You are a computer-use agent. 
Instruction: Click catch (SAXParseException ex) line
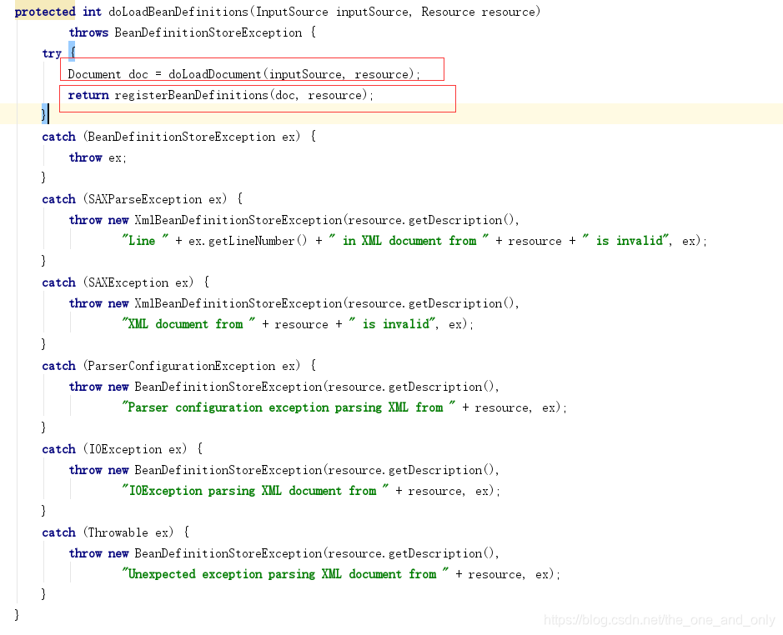[143, 198]
